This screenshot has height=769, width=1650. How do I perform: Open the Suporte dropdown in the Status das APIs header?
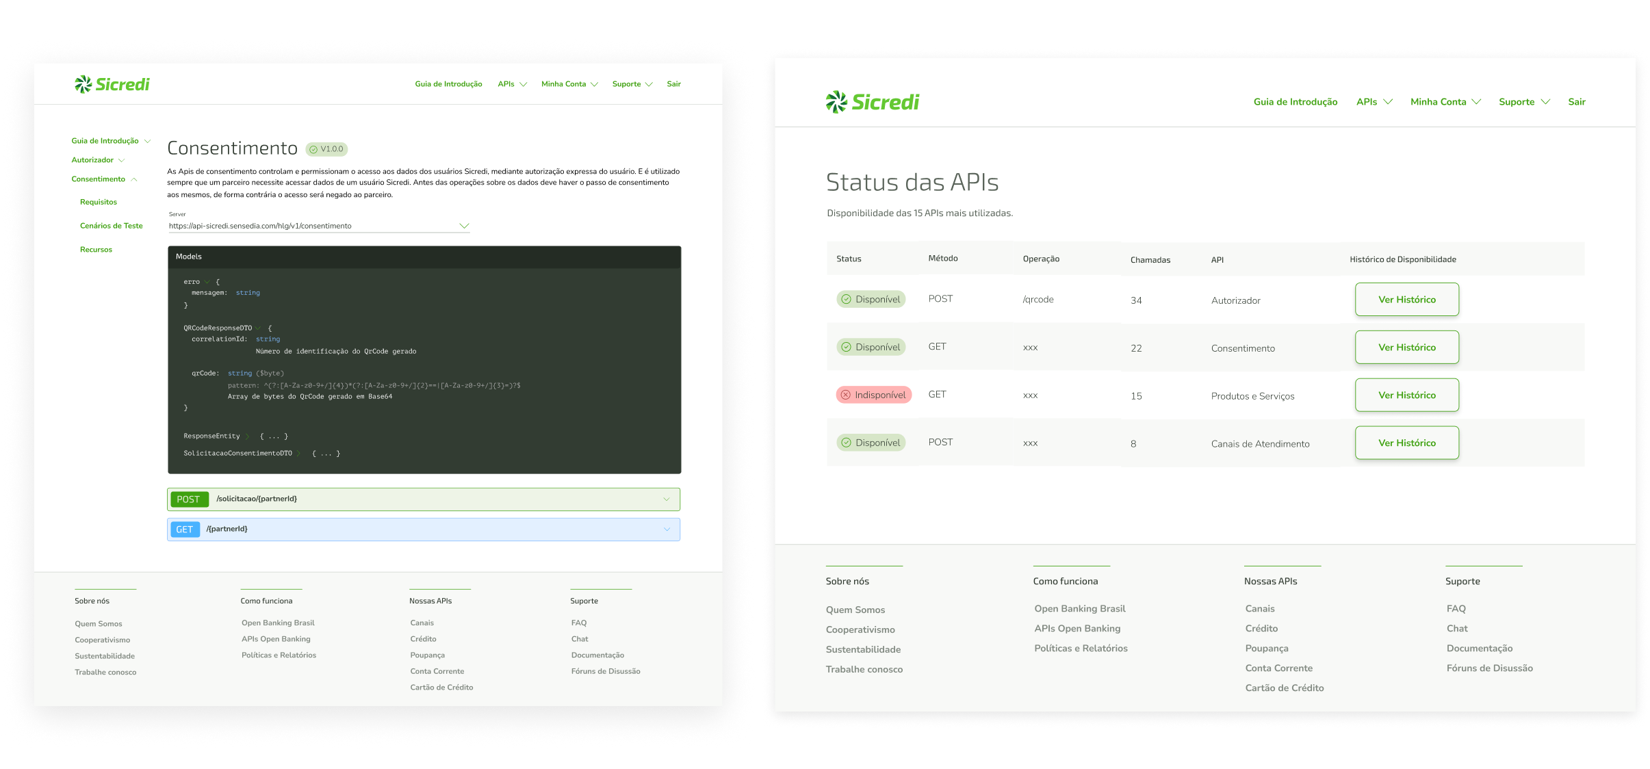click(x=1524, y=102)
